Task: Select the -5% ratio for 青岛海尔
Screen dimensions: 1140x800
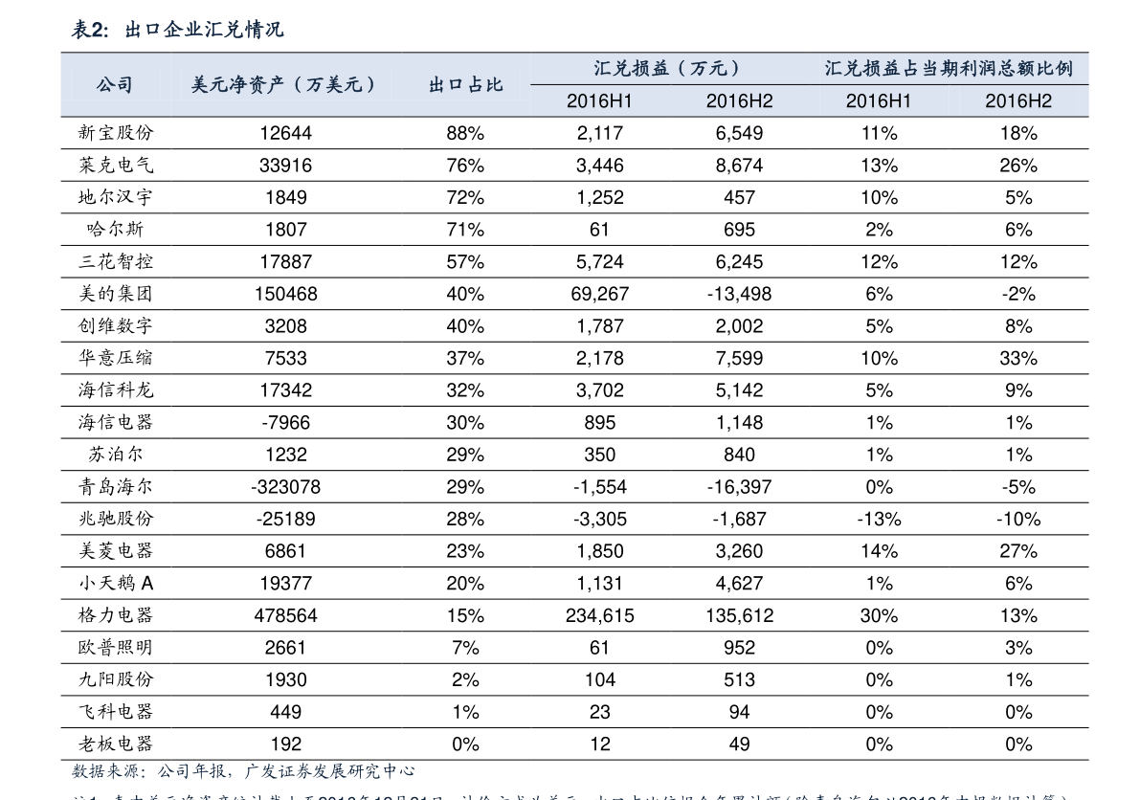Action: (1017, 486)
